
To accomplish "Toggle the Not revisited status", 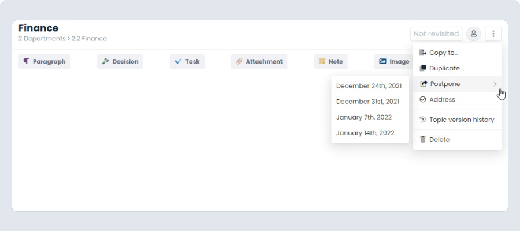I will point(436,34).
